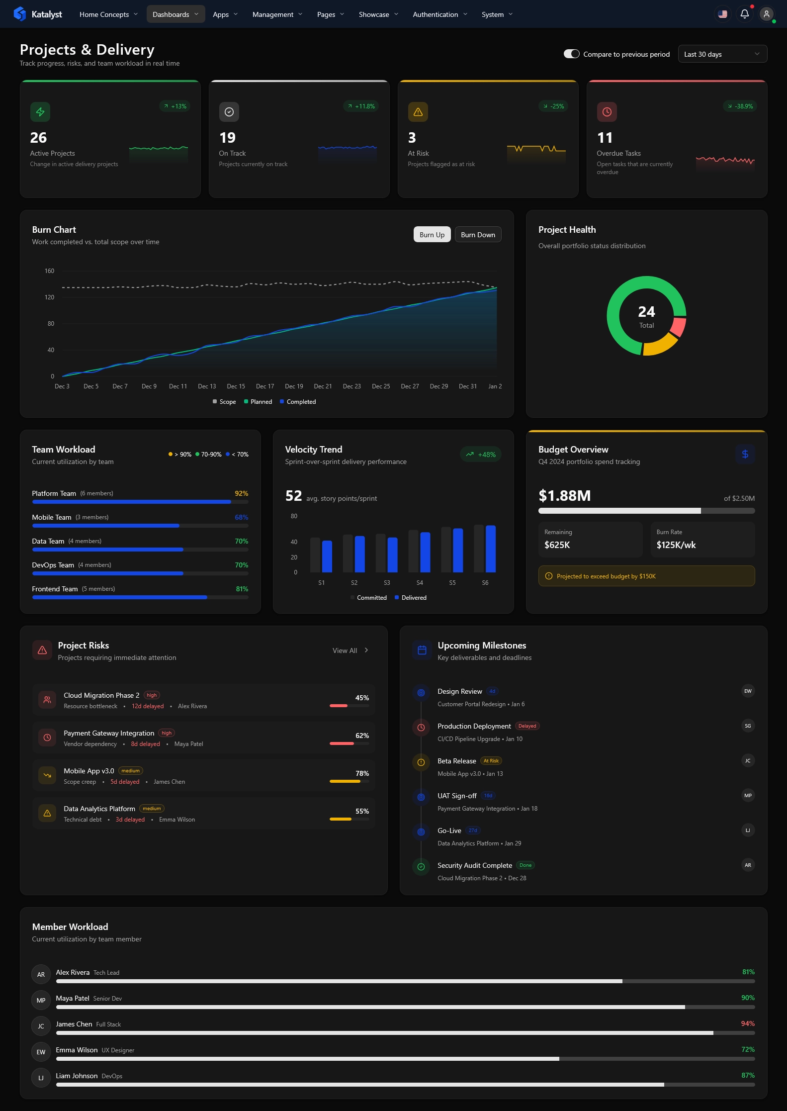The width and height of the screenshot is (787, 1111).
Task: Click the Project Risks warning triangle icon
Action: pos(42,650)
